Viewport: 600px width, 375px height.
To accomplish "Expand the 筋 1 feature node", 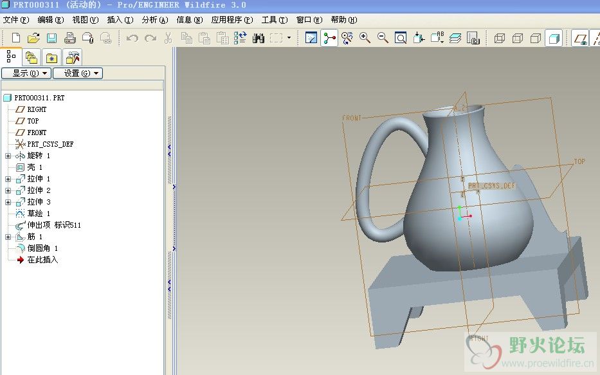I will coord(8,237).
